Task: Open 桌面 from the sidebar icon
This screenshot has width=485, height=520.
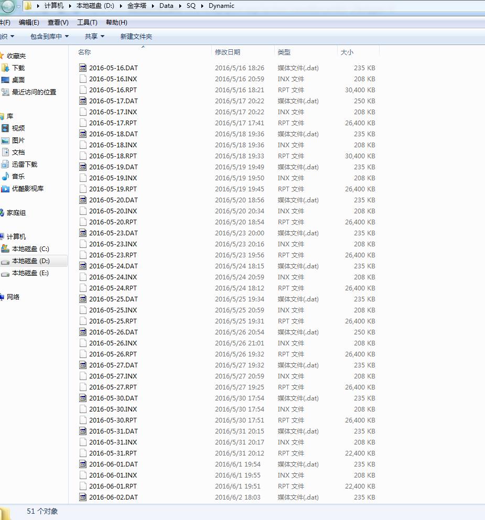Action: click(5, 80)
